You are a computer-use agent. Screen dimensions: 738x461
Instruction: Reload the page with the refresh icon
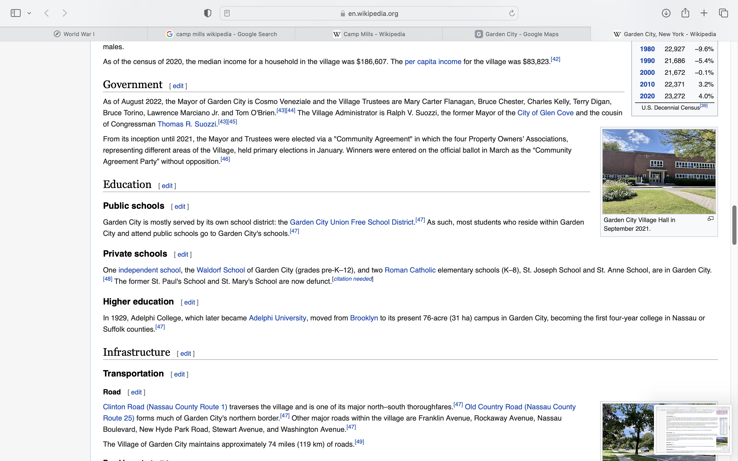(x=512, y=13)
